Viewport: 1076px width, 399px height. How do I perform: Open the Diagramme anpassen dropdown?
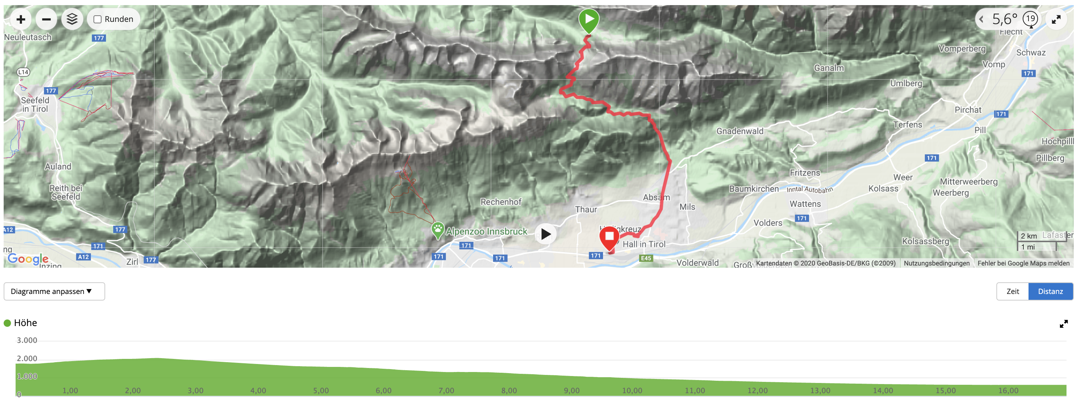pos(54,291)
